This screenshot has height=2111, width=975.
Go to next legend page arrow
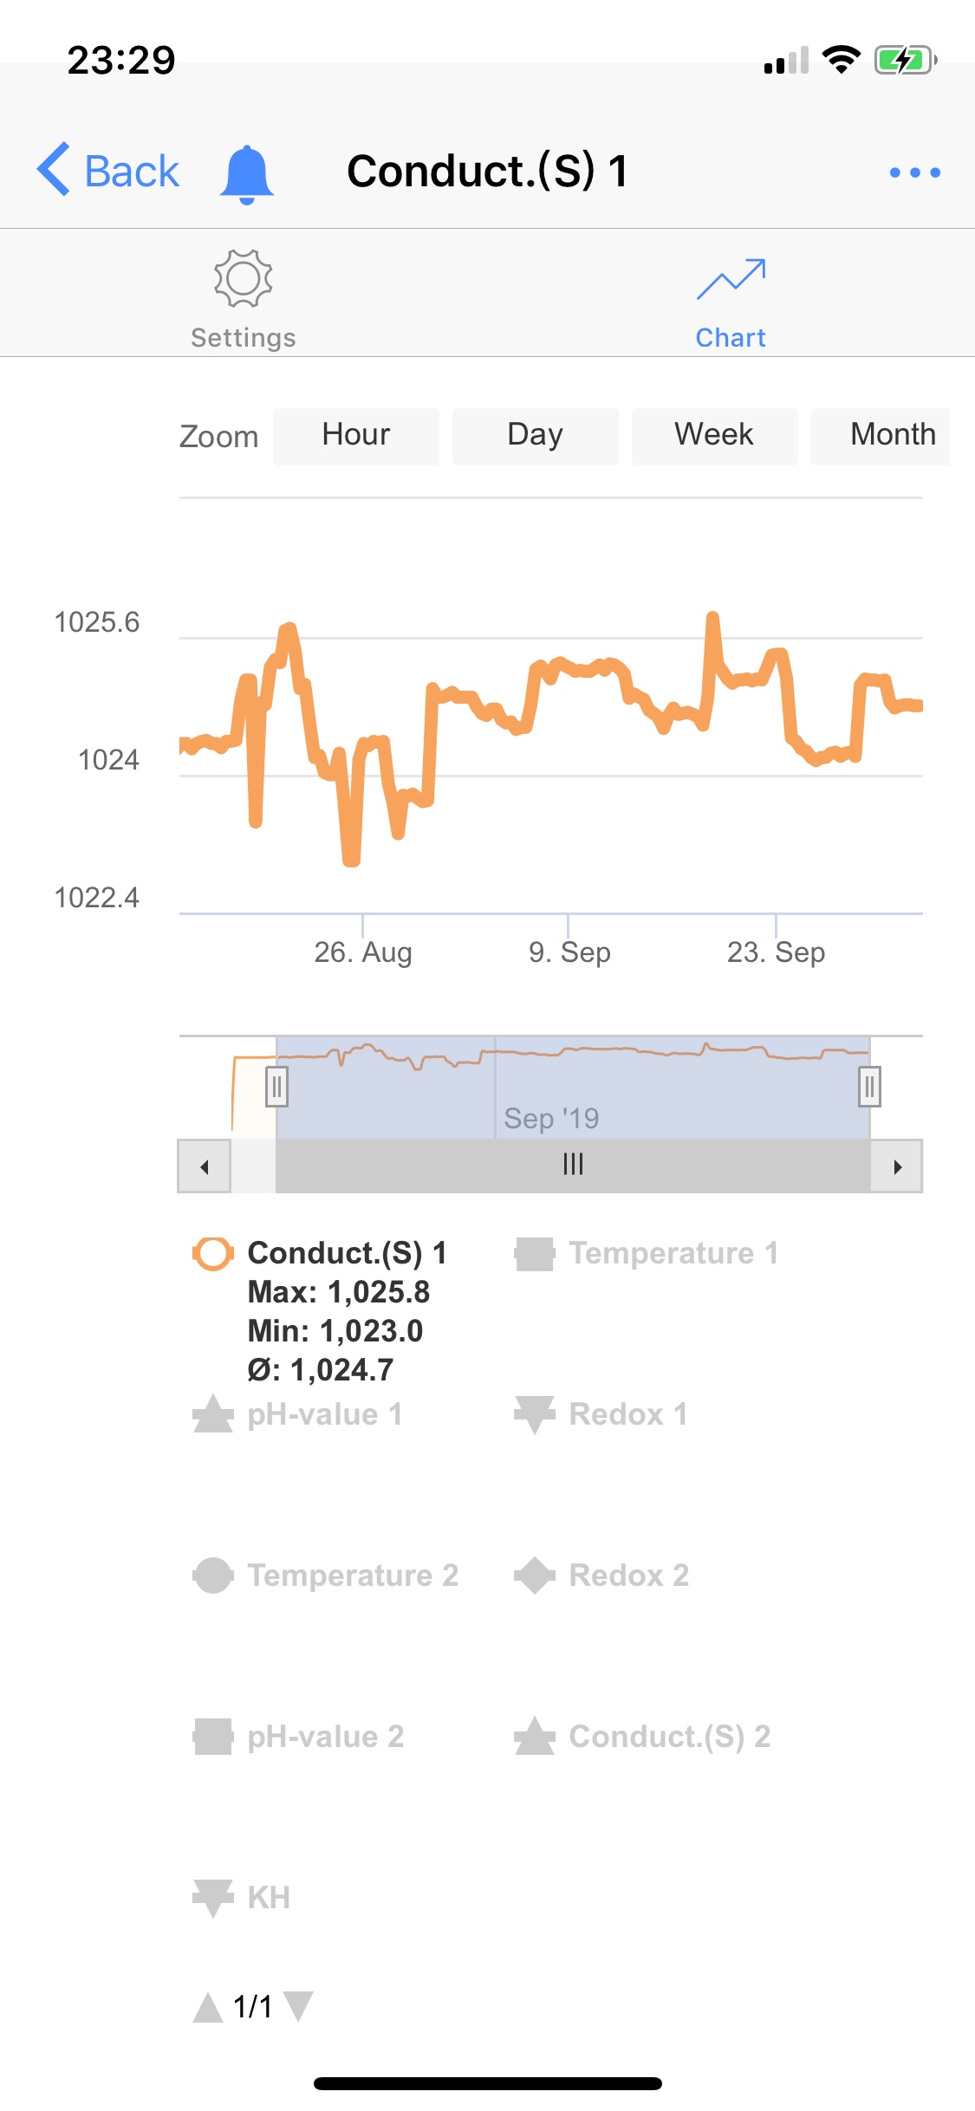click(298, 2006)
